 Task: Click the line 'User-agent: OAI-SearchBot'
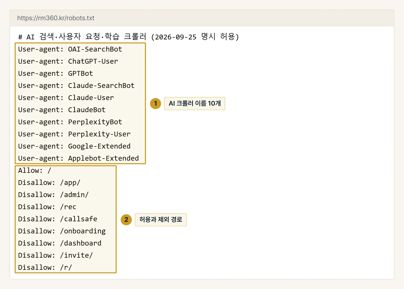pos(70,49)
